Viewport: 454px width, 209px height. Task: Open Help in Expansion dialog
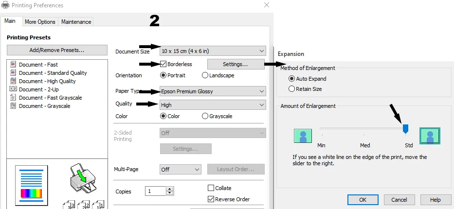(x=436, y=200)
